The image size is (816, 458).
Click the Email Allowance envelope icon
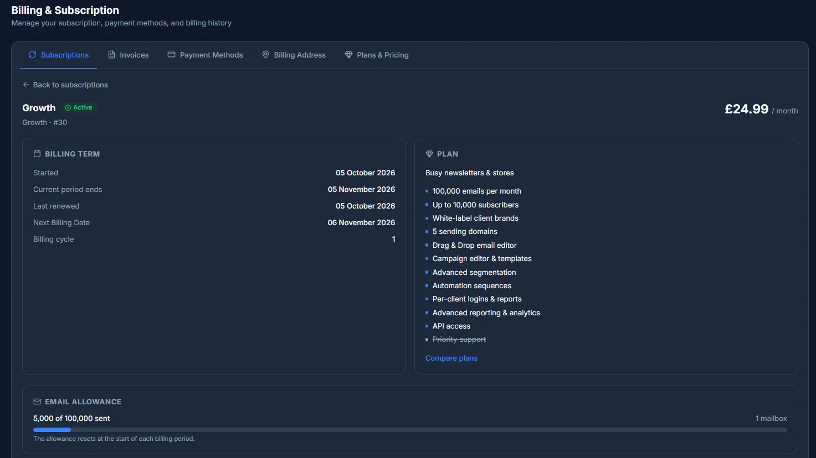pos(37,402)
